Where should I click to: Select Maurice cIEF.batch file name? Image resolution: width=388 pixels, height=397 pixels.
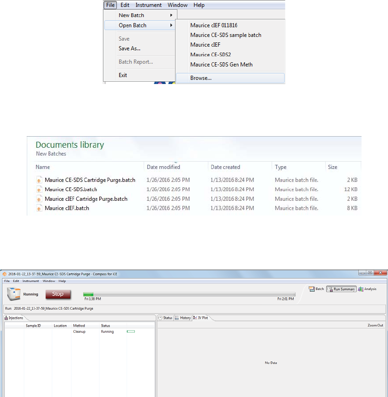(x=67, y=208)
